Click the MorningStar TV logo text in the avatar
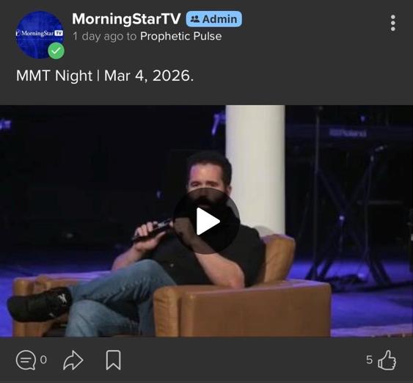Image resolution: width=413 pixels, height=383 pixels. (40, 33)
